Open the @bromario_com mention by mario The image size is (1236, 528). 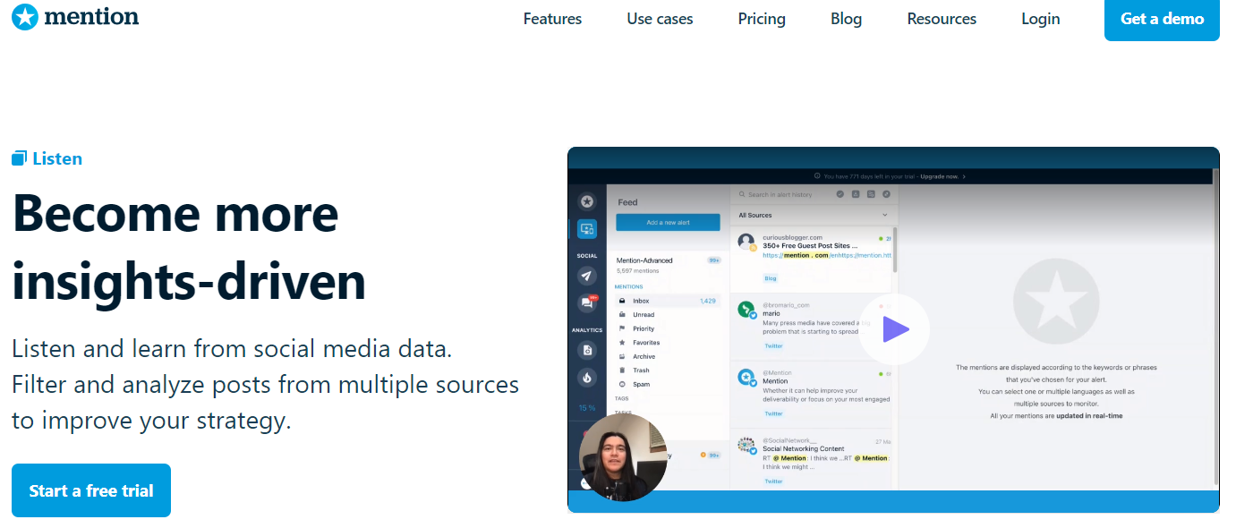813,327
